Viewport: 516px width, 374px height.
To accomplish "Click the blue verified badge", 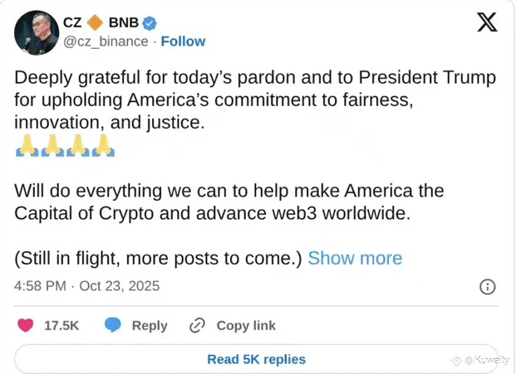I will pyautogui.click(x=151, y=22).
